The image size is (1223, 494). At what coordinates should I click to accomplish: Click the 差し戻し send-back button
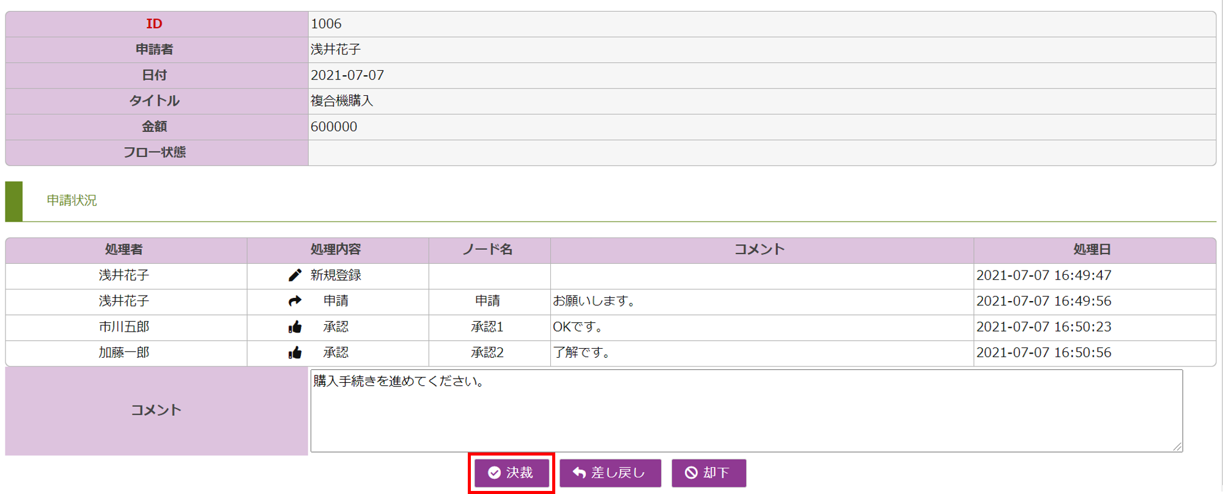(x=610, y=473)
